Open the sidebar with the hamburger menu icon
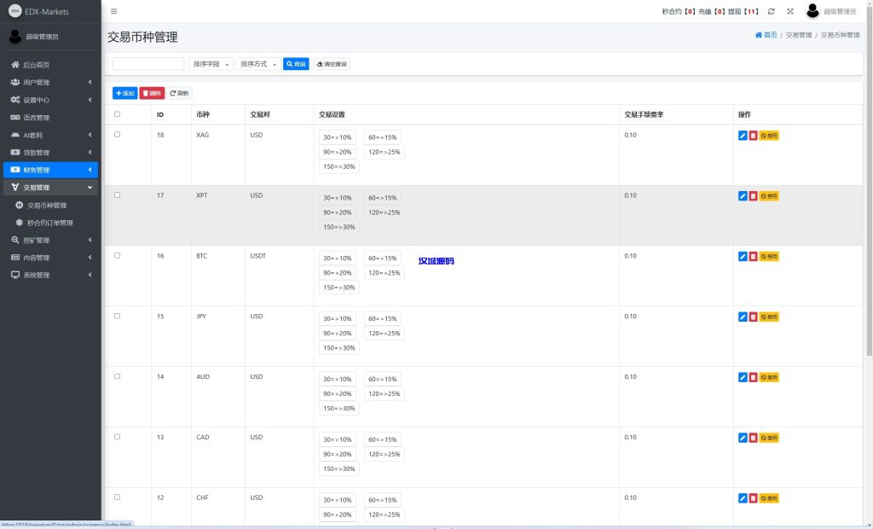Image resolution: width=873 pixels, height=529 pixels. (x=113, y=11)
